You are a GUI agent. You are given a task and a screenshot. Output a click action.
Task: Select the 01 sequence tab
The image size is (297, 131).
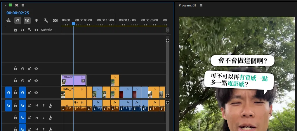coord(17,5)
